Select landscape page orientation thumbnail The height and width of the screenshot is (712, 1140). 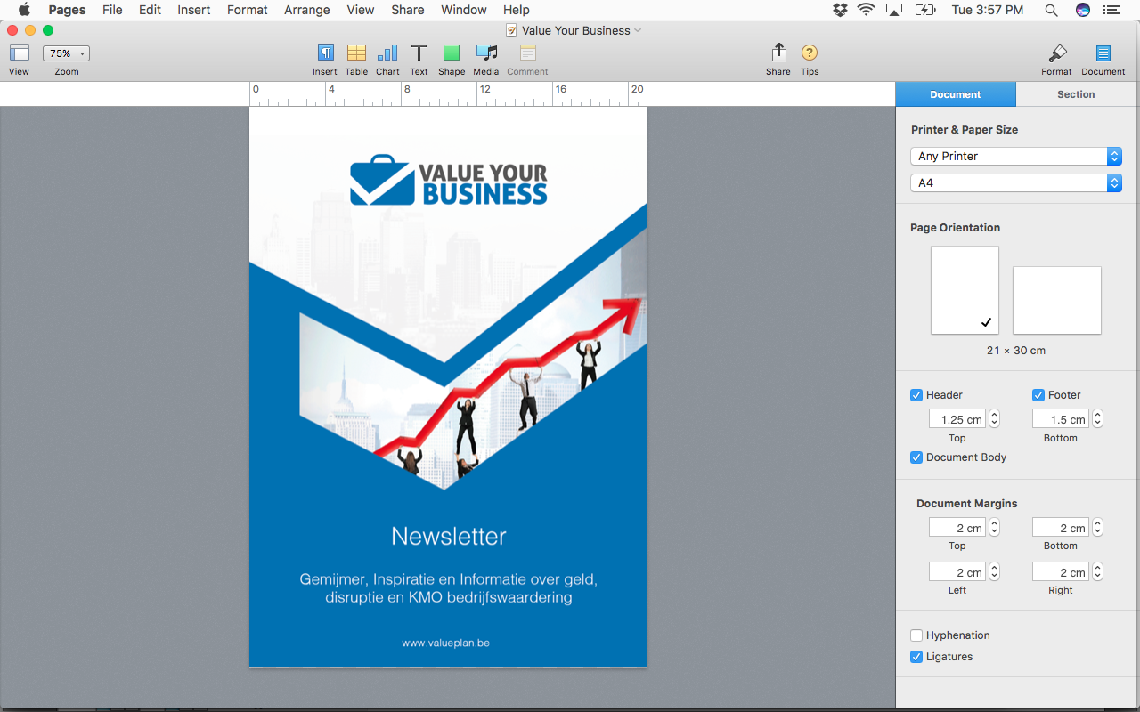[x=1057, y=300]
